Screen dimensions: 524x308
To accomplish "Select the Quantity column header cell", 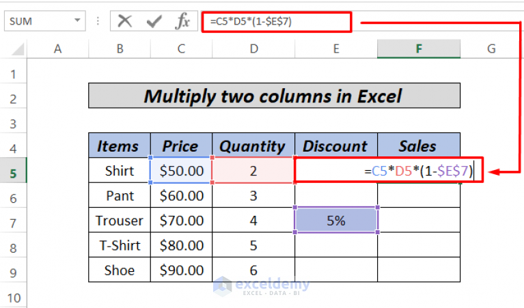I will pos(253,145).
